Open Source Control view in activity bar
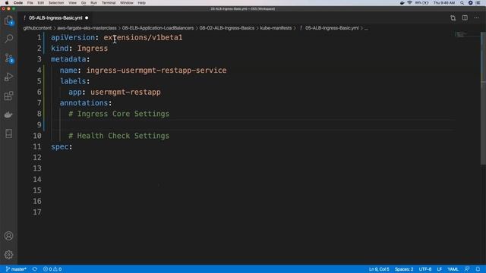 pos(8,58)
